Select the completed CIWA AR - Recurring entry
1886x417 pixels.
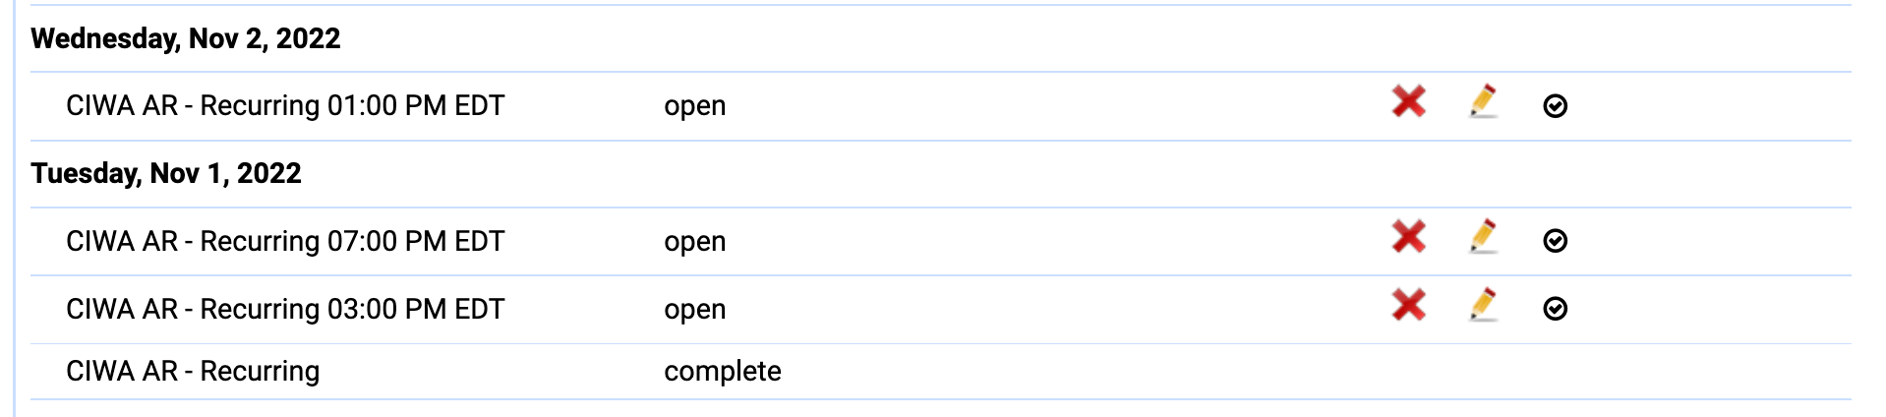coord(193,371)
